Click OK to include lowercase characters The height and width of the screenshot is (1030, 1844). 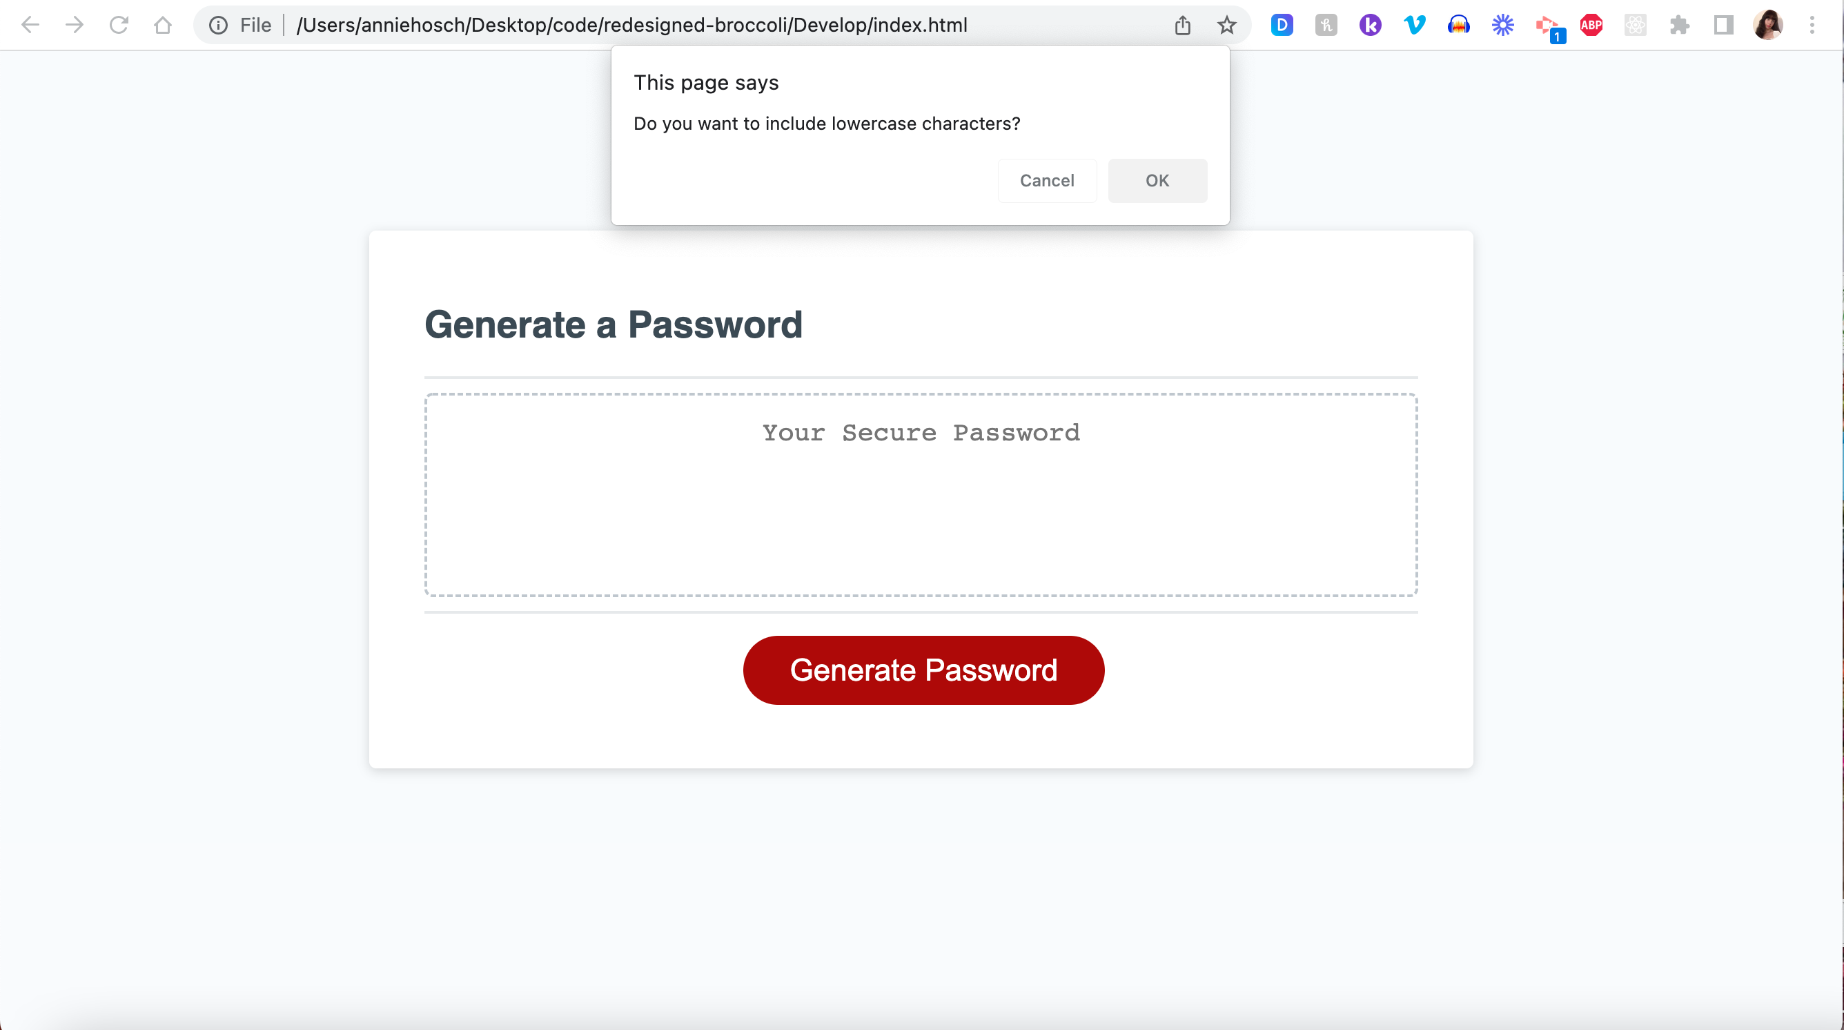click(x=1157, y=180)
